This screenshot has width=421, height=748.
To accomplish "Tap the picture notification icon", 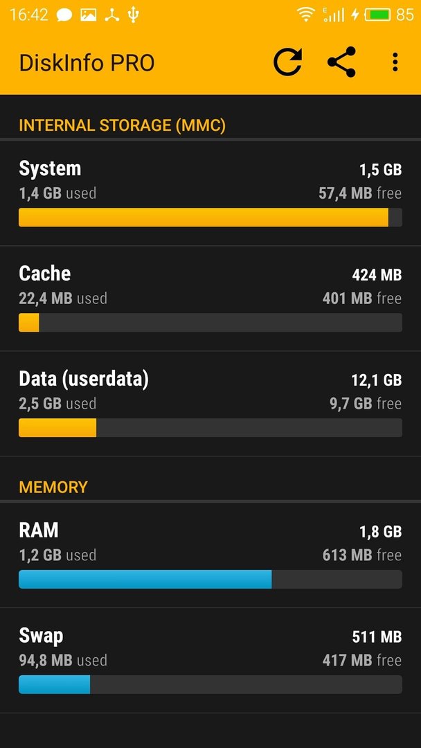I will pos(88,15).
